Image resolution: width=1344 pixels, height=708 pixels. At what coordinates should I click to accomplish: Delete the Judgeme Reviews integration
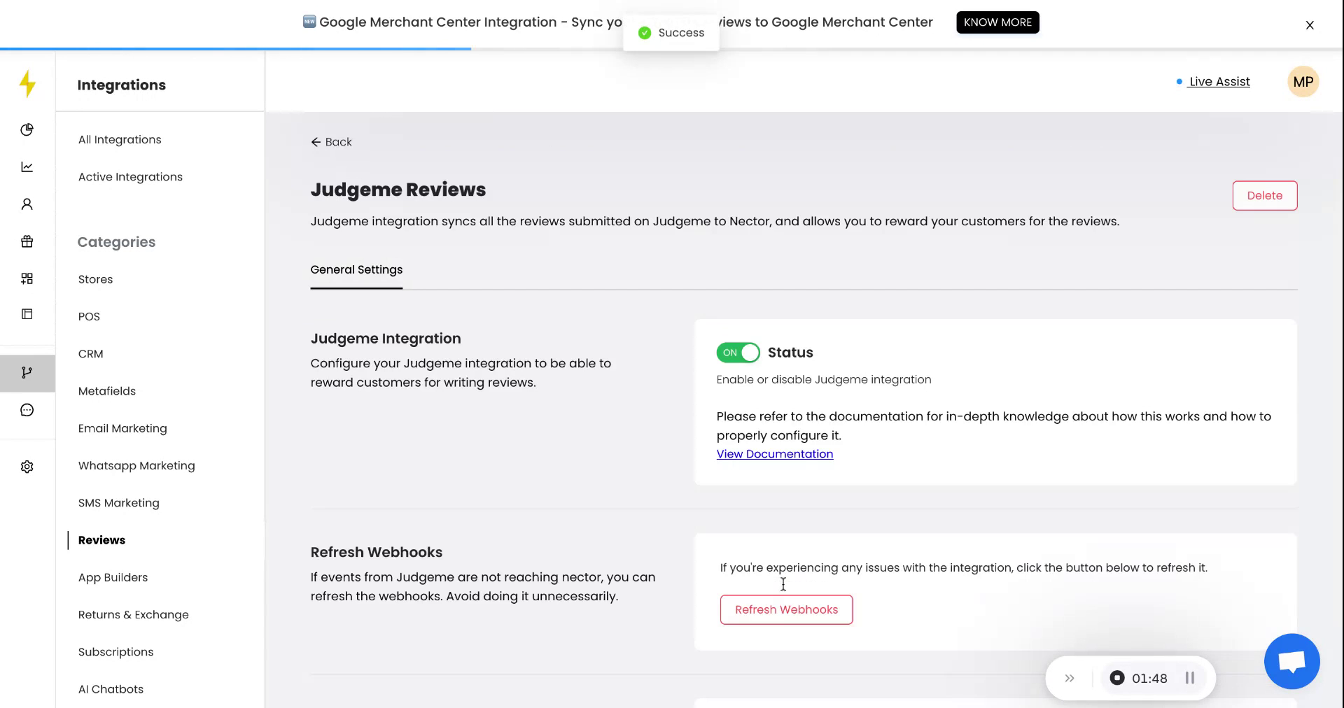(1264, 196)
